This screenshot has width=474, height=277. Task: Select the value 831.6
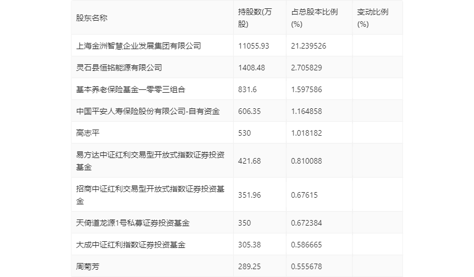247,89
